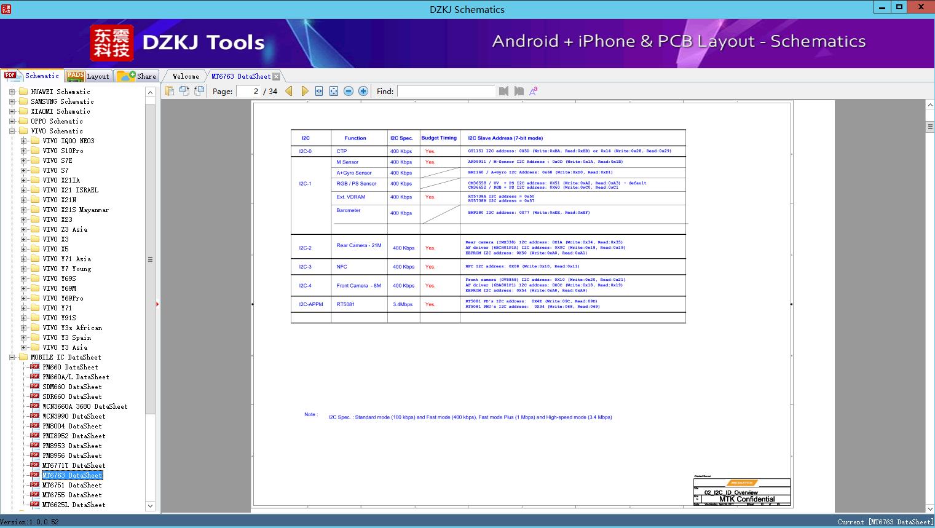Collapse the MOBILE IC DataSheet folder
Viewport: 935px width, 528px height.
(12, 357)
